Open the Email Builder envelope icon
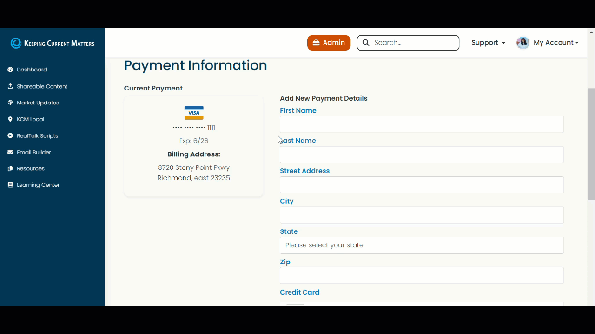 [x=9, y=152]
